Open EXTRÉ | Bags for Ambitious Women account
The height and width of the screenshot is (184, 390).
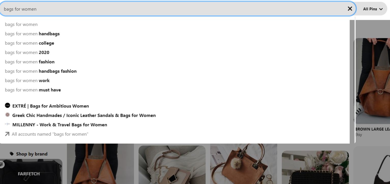51,106
